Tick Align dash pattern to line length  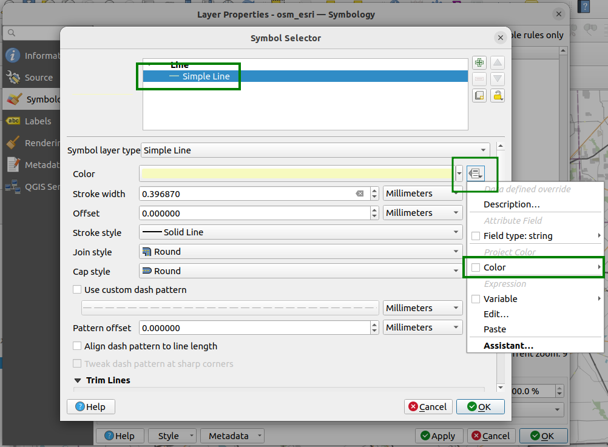[77, 346]
